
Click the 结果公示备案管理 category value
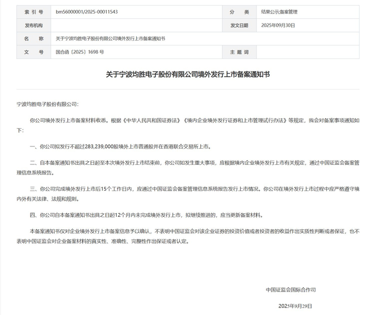pos(279,12)
